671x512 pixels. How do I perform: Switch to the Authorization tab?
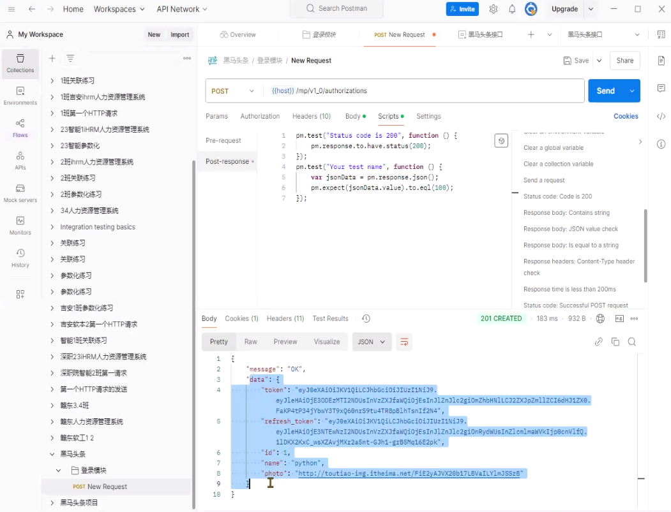pyautogui.click(x=260, y=116)
